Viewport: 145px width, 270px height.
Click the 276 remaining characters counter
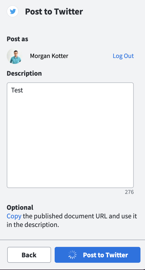[x=129, y=192]
